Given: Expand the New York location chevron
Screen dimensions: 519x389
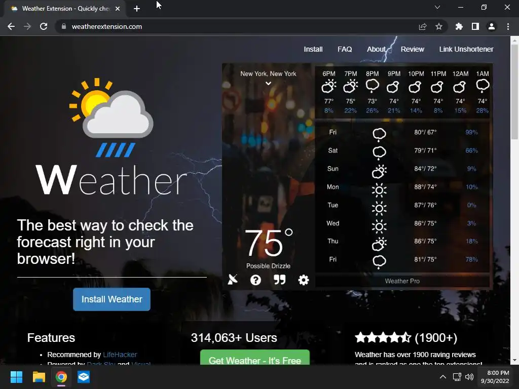Looking at the screenshot, I should pyautogui.click(x=269, y=84).
